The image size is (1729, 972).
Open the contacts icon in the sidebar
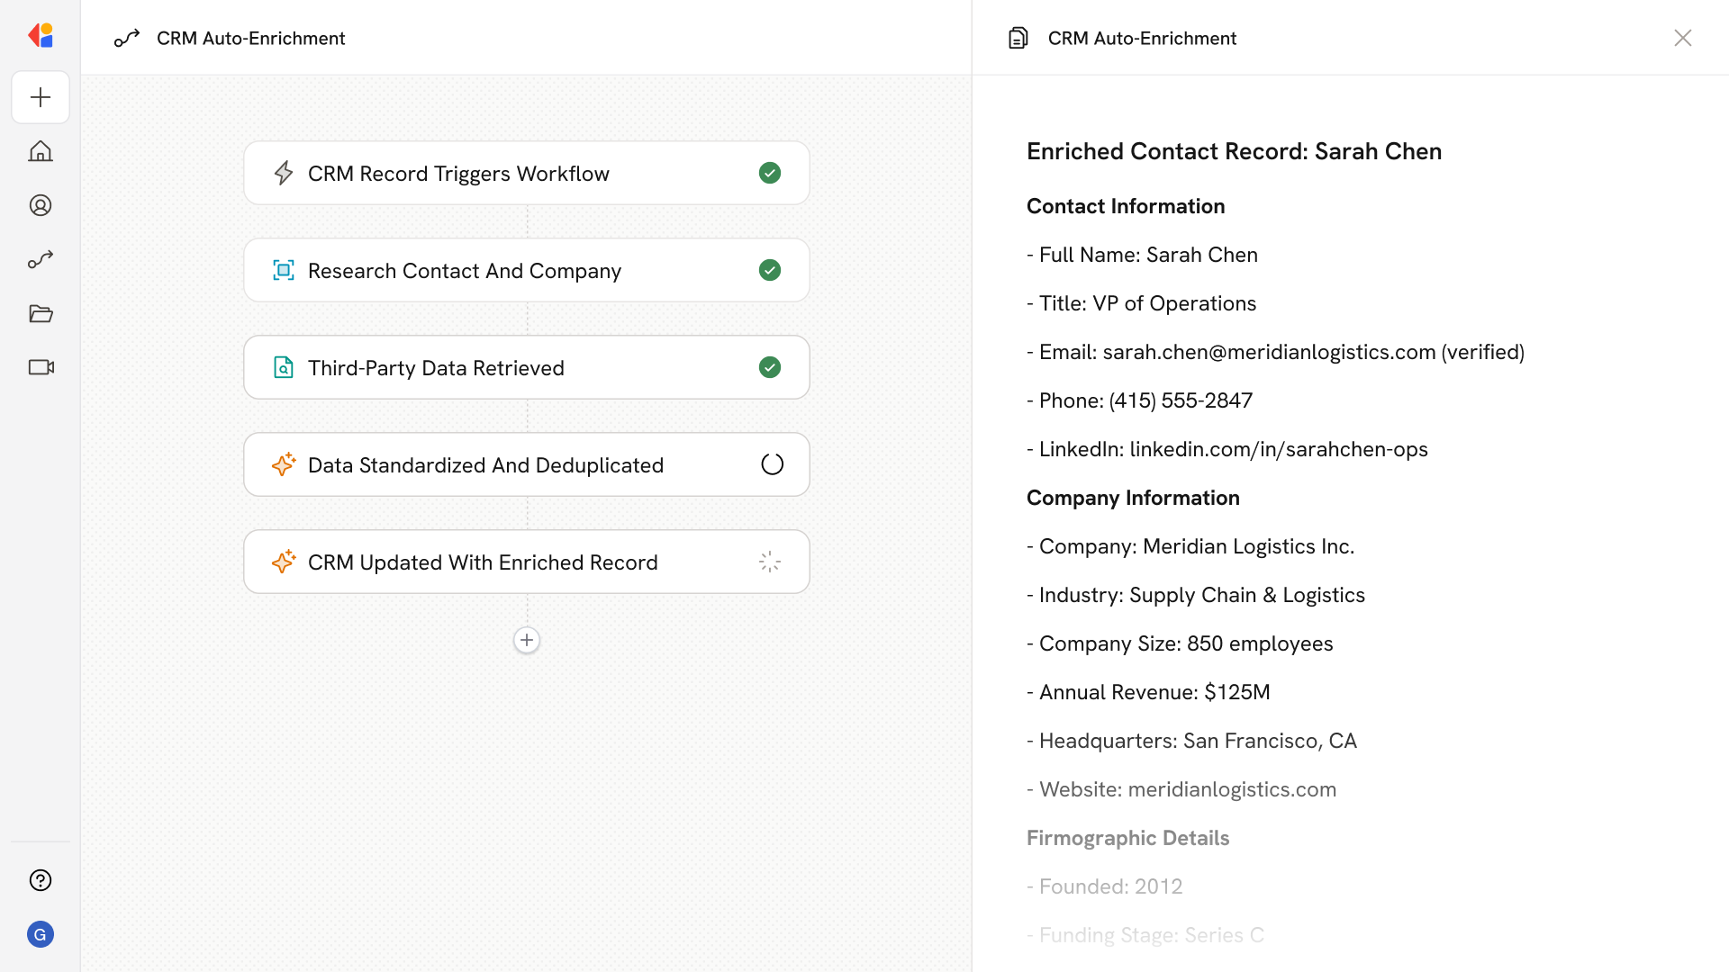41,205
